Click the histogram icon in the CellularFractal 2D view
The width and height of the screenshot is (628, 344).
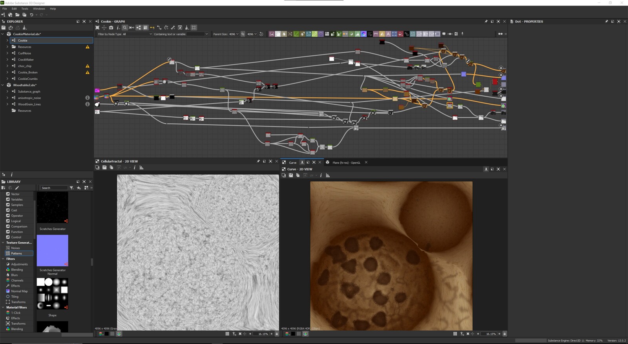(141, 168)
